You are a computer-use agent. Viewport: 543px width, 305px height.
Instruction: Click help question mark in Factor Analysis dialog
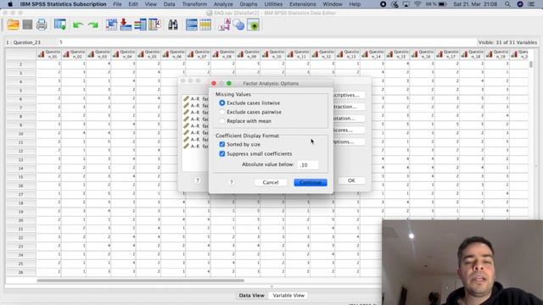pyautogui.click(x=198, y=180)
